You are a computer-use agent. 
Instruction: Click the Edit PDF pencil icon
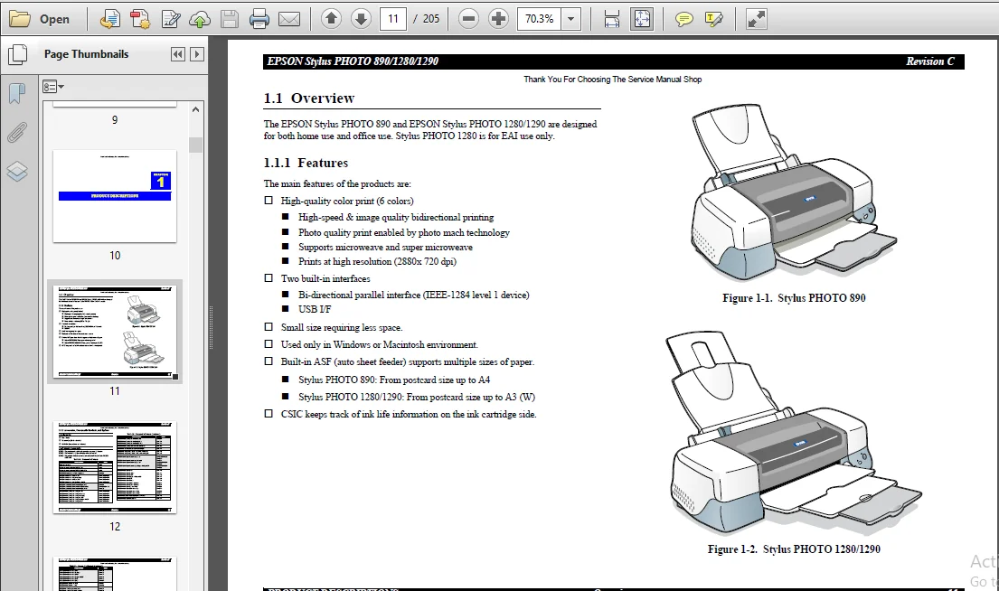(170, 19)
